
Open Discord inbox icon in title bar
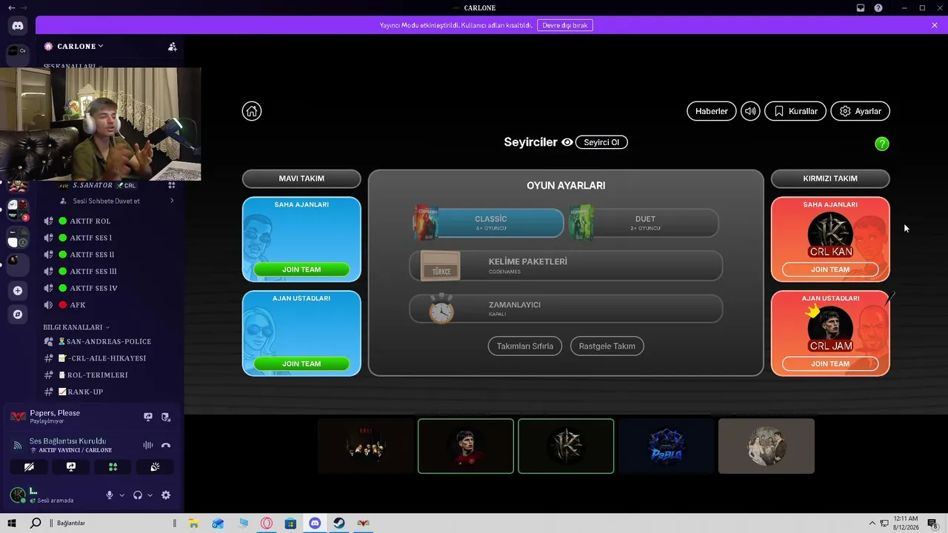861,7
